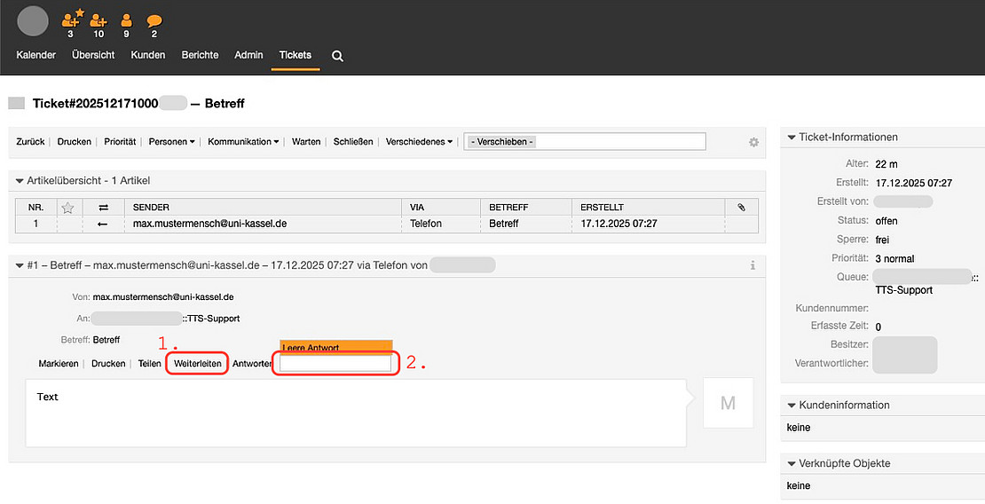
Task: Expand the Kommunikation dropdown menu
Action: pos(243,142)
